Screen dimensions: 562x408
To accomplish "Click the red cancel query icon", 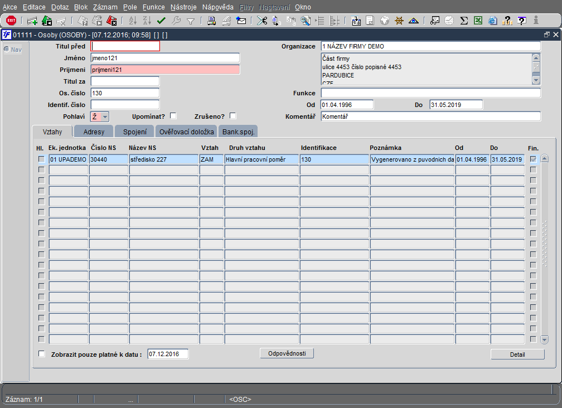I will [112, 21].
